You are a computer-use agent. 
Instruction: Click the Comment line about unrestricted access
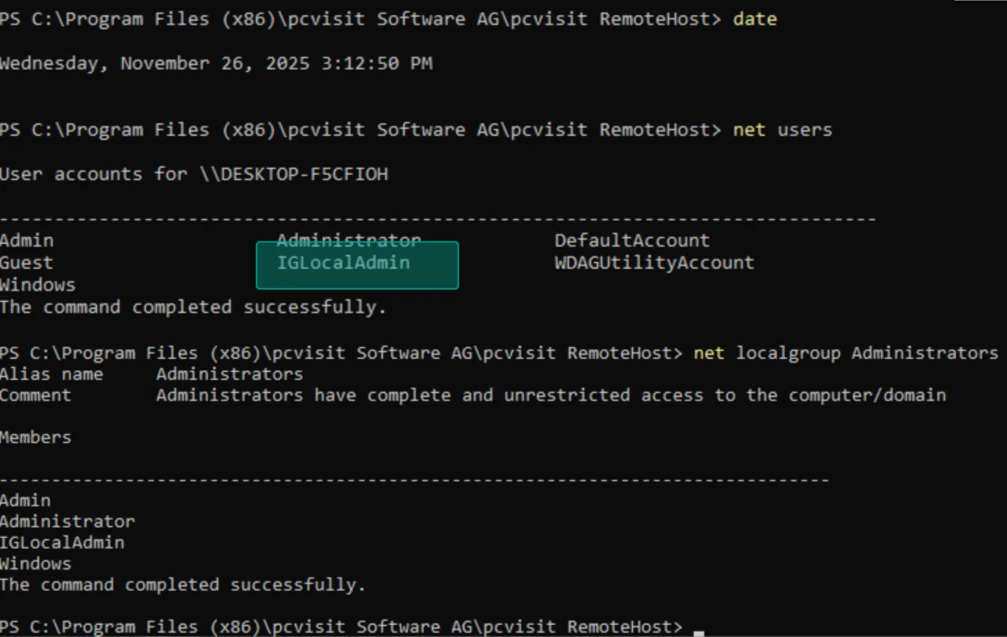pyautogui.click(x=550, y=396)
